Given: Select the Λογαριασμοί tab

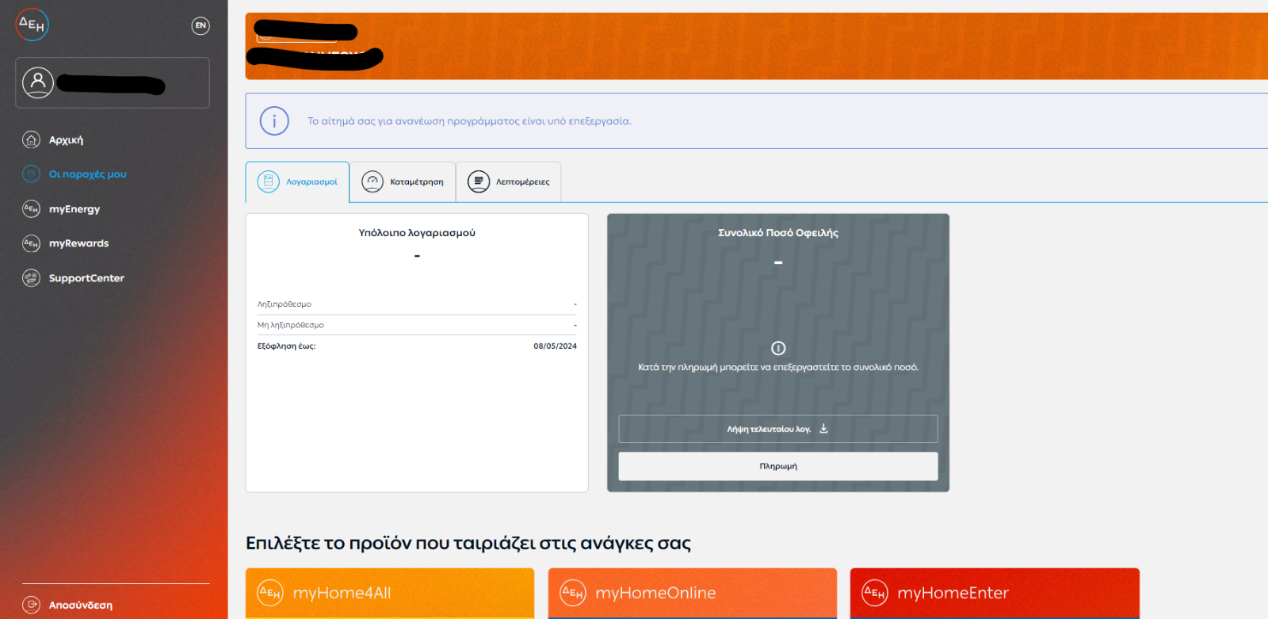Looking at the screenshot, I should coord(297,182).
